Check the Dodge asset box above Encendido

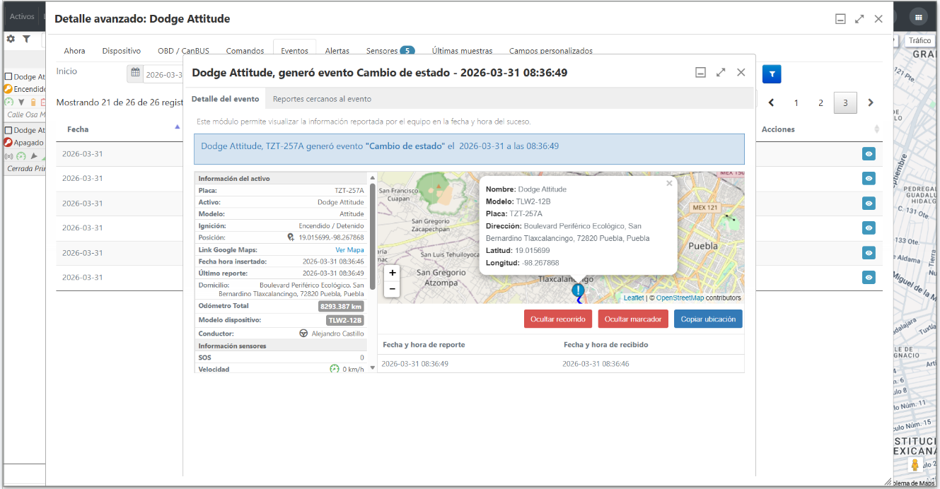8,77
